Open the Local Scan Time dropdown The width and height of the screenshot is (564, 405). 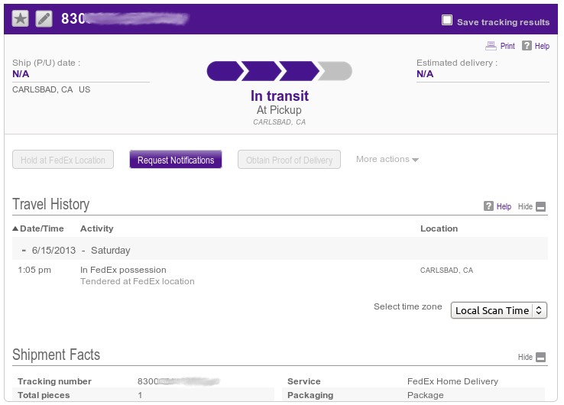coord(499,310)
